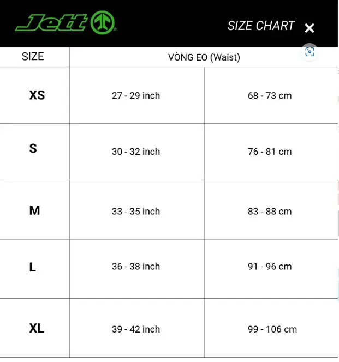Screen dimensions: 339x362
Task: Click the 83 - 88 cm cell
Action: pyautogui.click(x=270, y=211)
